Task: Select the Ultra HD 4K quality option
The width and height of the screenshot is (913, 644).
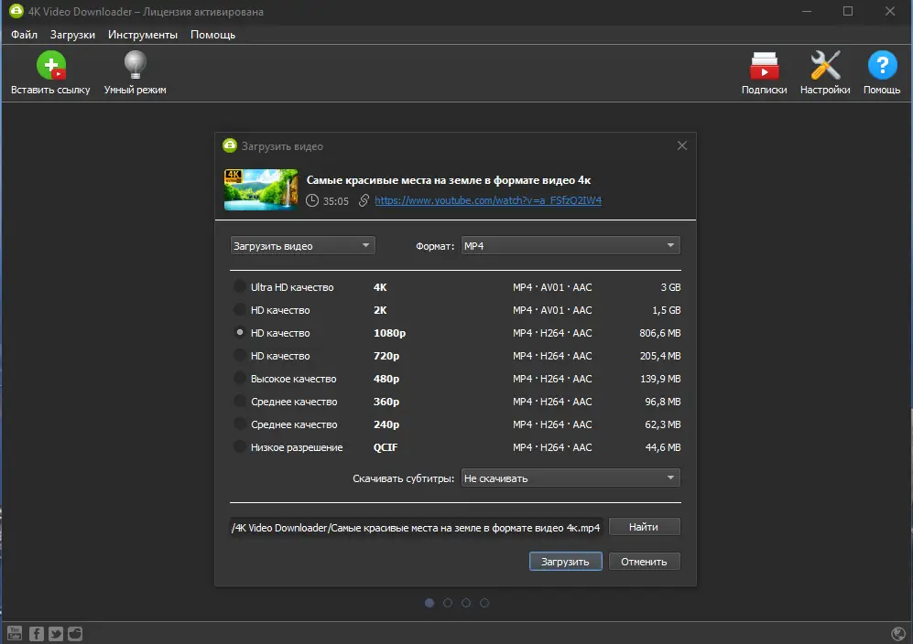Action: [239, 287]
